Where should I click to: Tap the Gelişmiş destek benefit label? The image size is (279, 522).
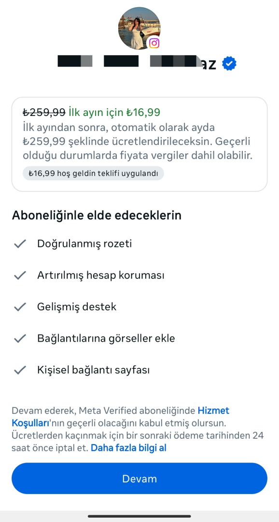point(77,306)
